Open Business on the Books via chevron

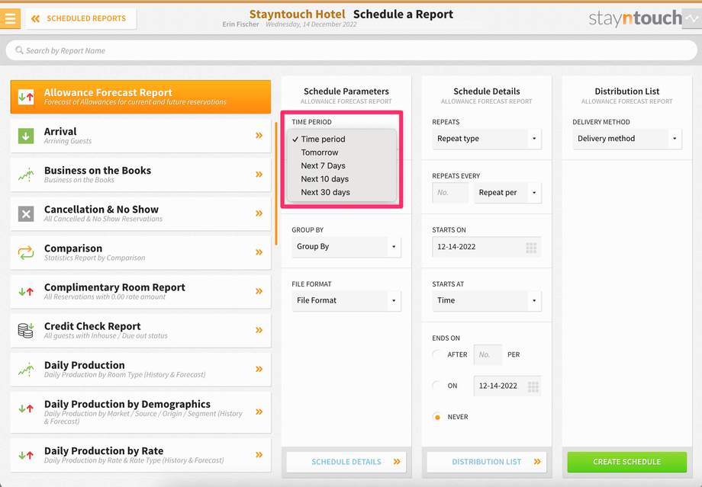click(x=259, y=175)
